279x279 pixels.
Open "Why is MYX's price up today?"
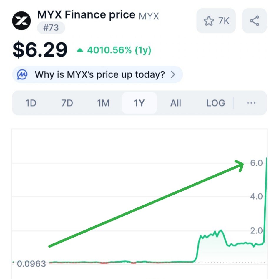tap(99, 74)
